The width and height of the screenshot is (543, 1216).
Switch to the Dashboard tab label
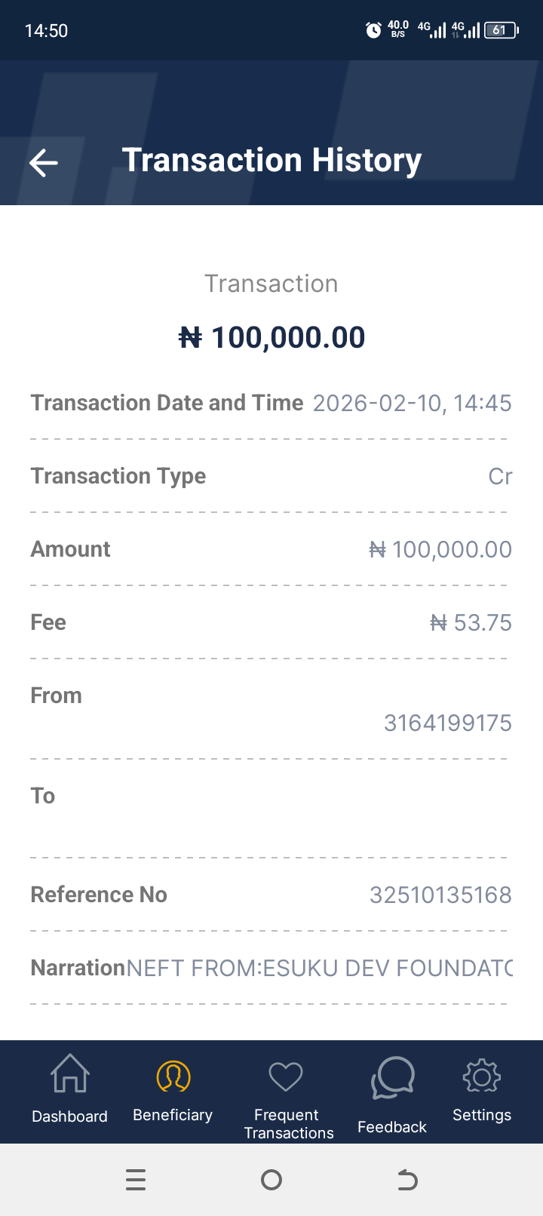pyautogui.click(x=70, y=1116)
